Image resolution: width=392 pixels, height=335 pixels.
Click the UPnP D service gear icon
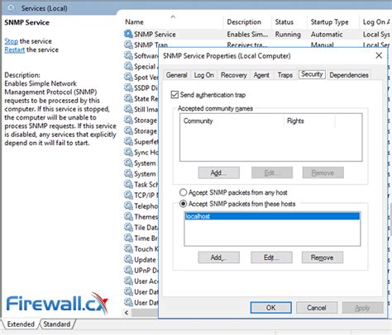(128, 270)
